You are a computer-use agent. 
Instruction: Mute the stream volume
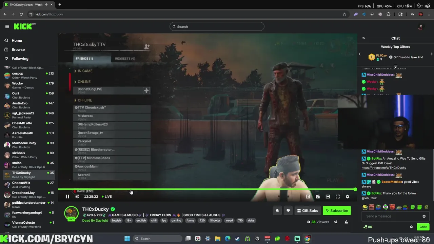tap(77, 197)
